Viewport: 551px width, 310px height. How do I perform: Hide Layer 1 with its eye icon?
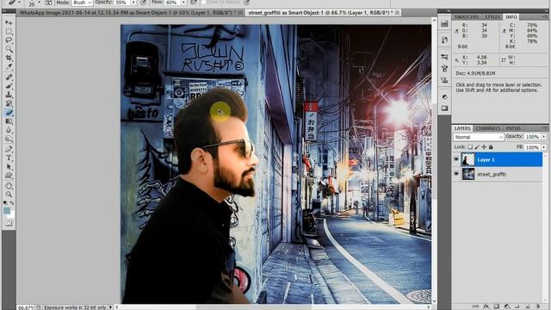point(456,159)
